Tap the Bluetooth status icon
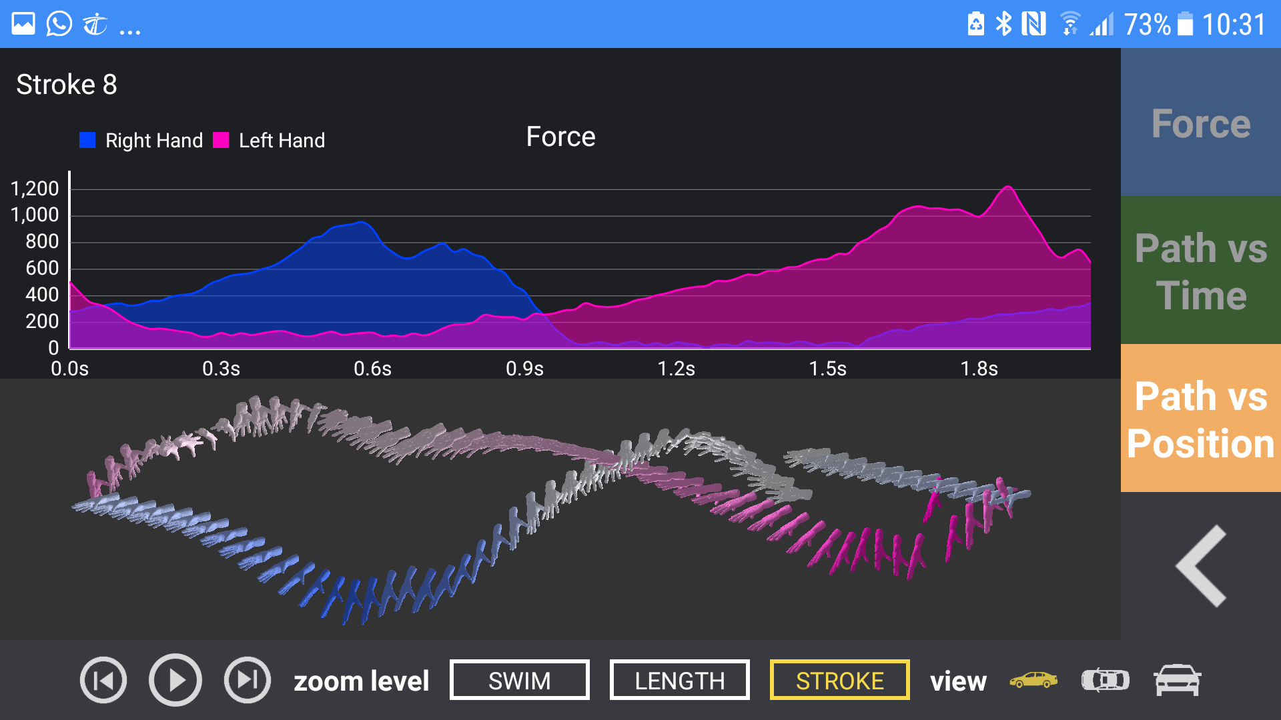This screenshot has height=720, width=1281. click(x=1003, y=25)
